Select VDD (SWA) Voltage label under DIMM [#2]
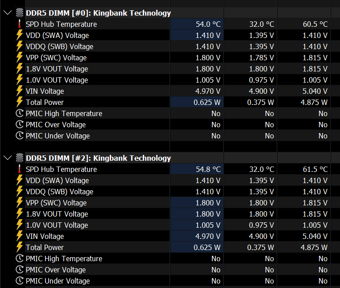This screenshot has height=288, width=340. point(58,180)
